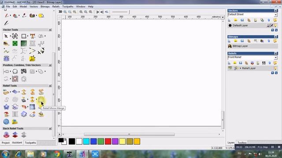Pick the rectangle vector drawing tool
Viewport: 282px width, 158px height.
(x=23, y=36)
